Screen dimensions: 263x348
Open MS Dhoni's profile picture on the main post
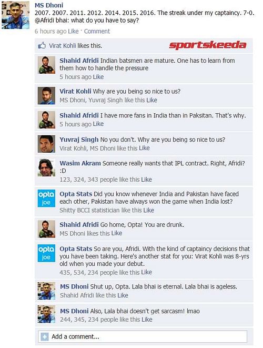coord(16,16)
